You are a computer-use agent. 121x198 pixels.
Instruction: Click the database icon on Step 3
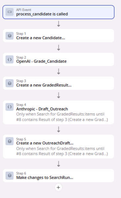(x=10, y=83)
